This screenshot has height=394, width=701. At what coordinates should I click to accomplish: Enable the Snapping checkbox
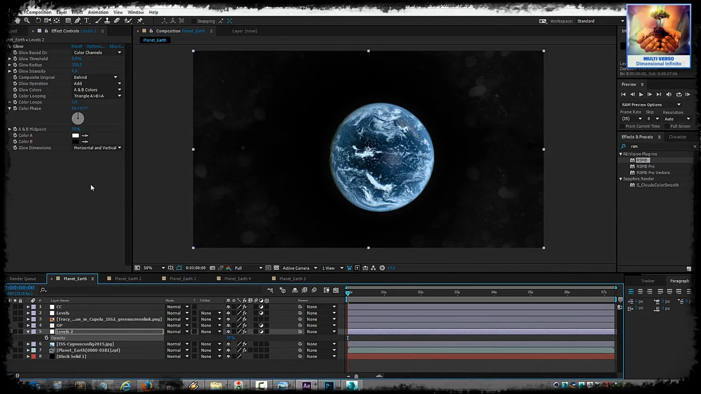[193, 21]
